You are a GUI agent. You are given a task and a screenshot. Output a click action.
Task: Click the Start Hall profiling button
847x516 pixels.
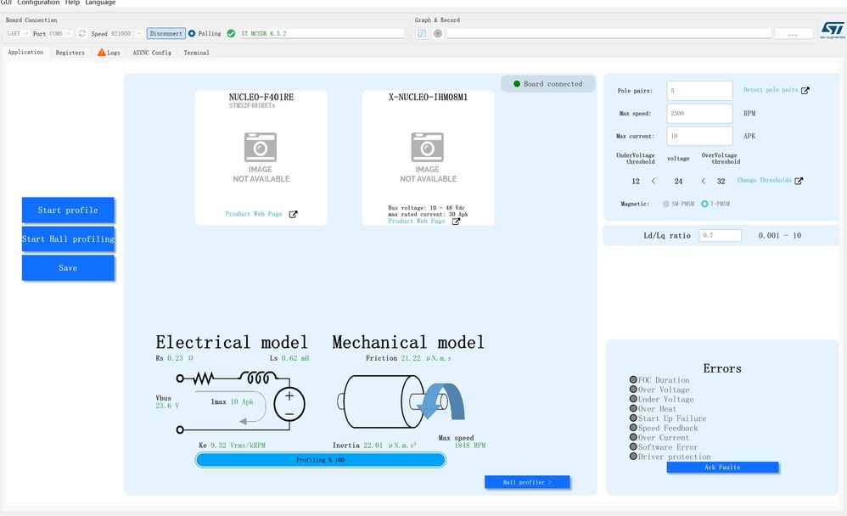68,238
